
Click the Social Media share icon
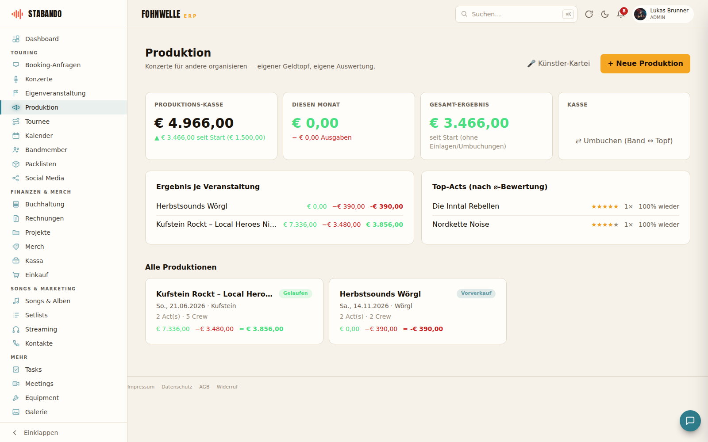(16, 178)
